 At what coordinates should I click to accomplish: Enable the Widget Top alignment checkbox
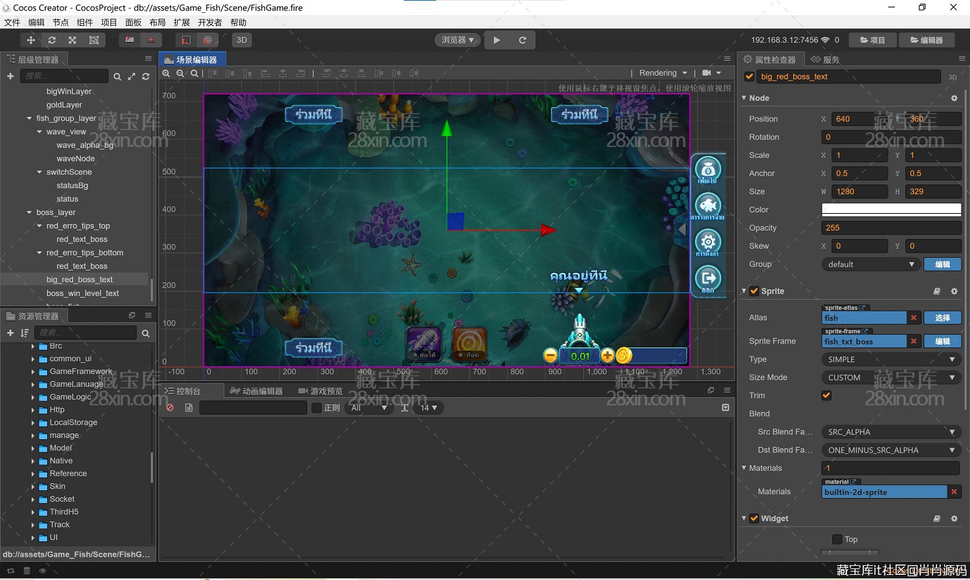click(x=837, y=539)
